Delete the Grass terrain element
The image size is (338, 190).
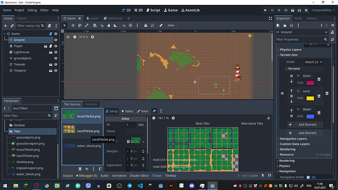pyautogui.click(x=319, y=79)
